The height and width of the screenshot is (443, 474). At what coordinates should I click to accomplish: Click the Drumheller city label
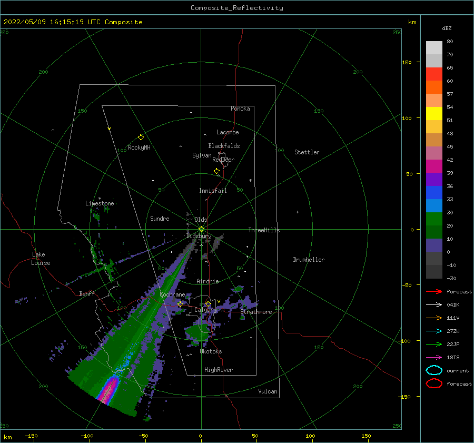click(309, 260)
